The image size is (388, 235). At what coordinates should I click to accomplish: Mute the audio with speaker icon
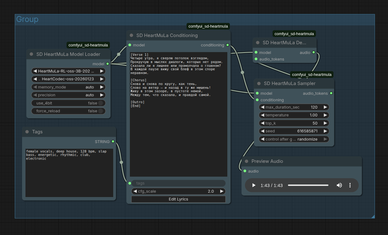pos(339,185)
